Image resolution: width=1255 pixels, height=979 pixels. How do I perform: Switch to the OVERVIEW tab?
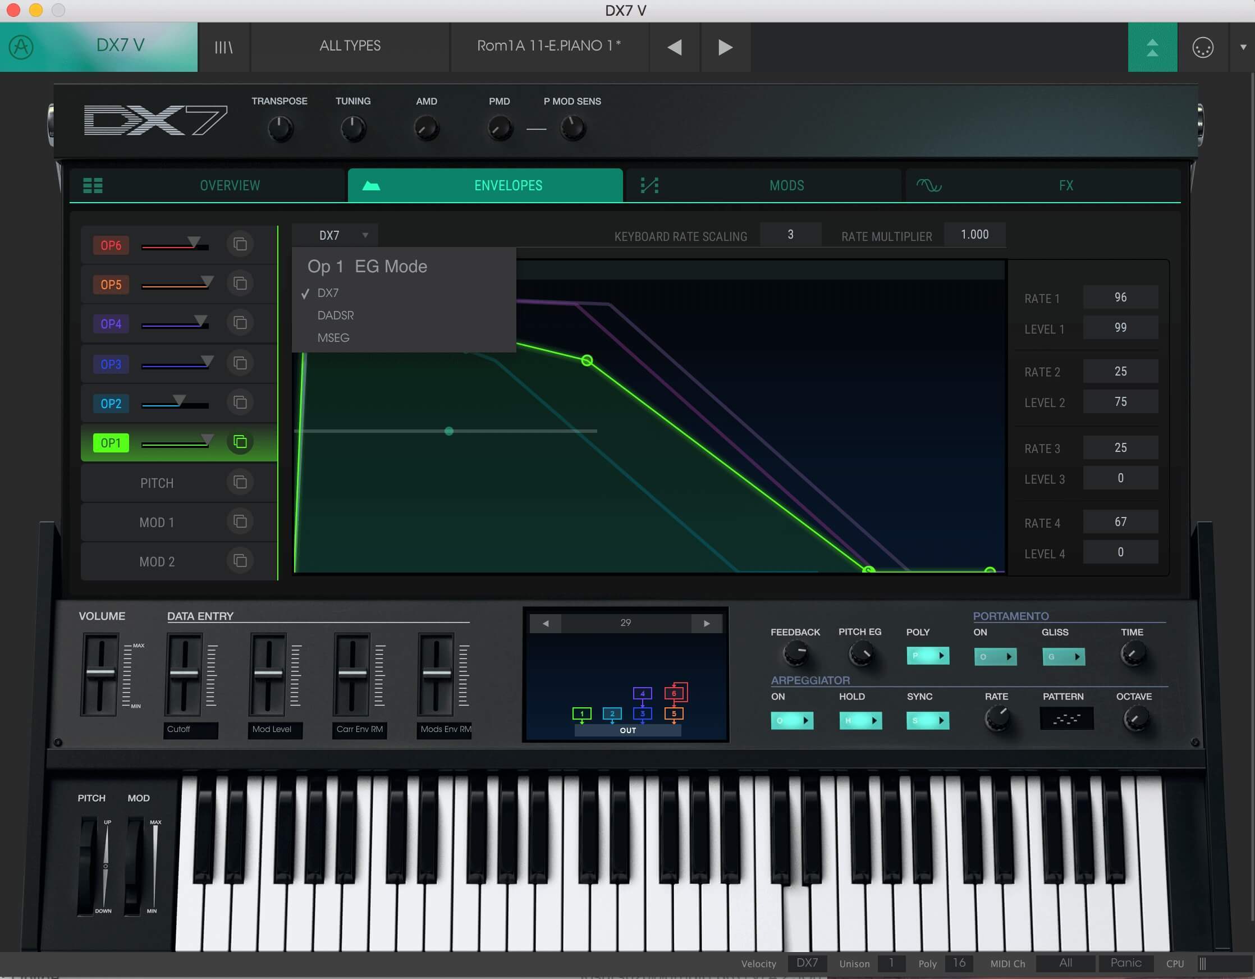229,185
